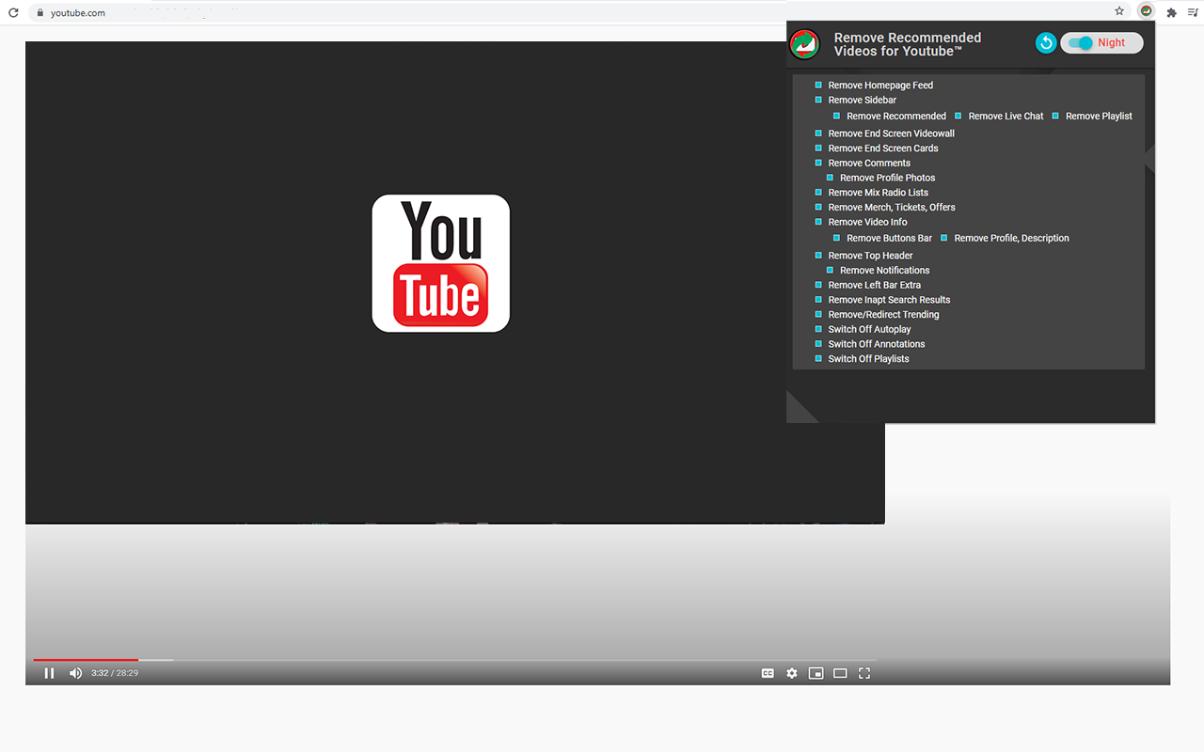Enable Remove Top Header checkbox
Image resolution: width=1204 pixels, height=752 pixels.
click(818, 255)
